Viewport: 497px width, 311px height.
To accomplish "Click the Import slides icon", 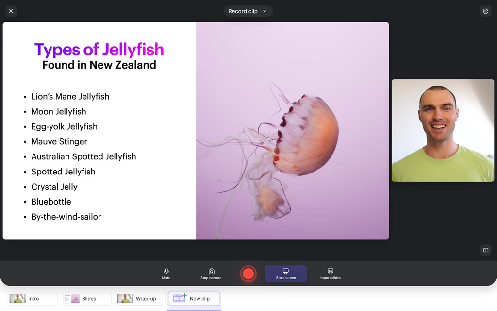I will [x=330, y=271].
